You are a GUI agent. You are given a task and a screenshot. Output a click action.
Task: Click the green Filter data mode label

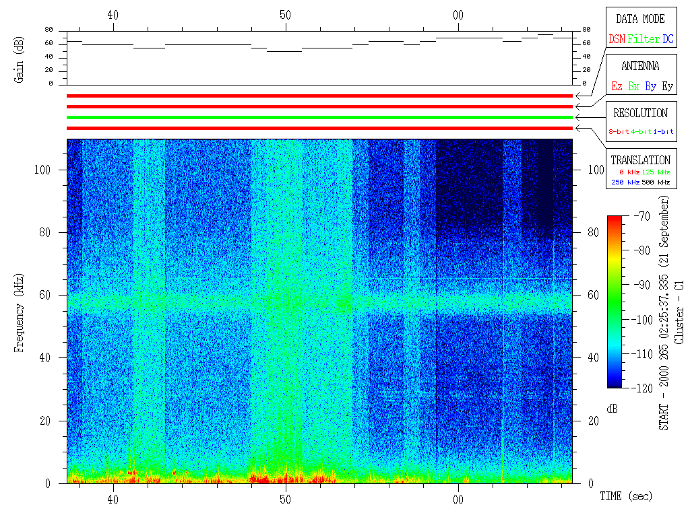point(644,40)
